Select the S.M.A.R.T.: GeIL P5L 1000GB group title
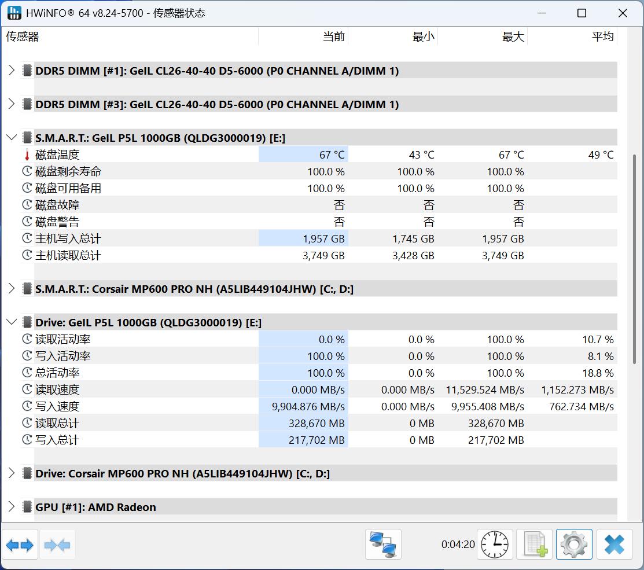Screen dimensions: 644x570 (x=160, y=138)
